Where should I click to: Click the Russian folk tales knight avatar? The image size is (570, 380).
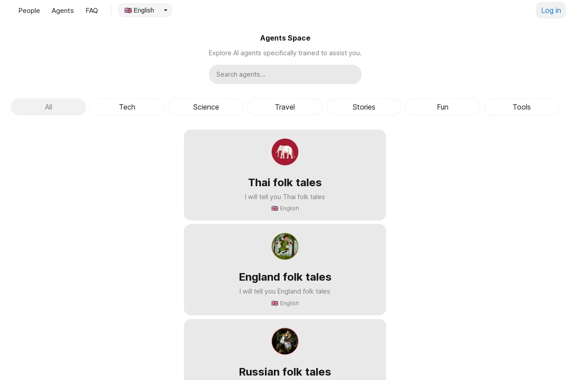(285, 341)
